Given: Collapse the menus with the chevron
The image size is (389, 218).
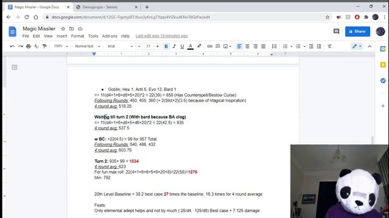Looking at the screenshot, I should [370, 46].
